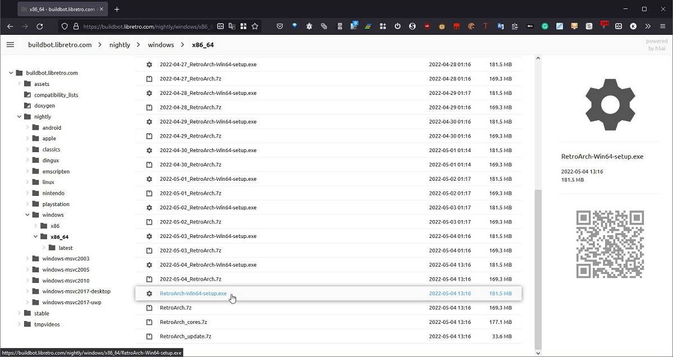Click the gear icon on the 2022-05-04 setup.exe row

149,264
